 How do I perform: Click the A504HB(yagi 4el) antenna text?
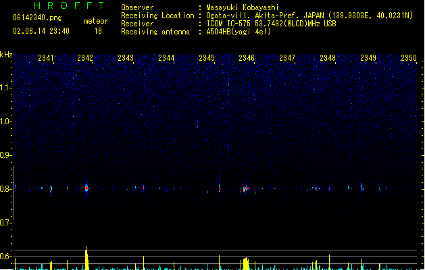click(x=239, y=32)
